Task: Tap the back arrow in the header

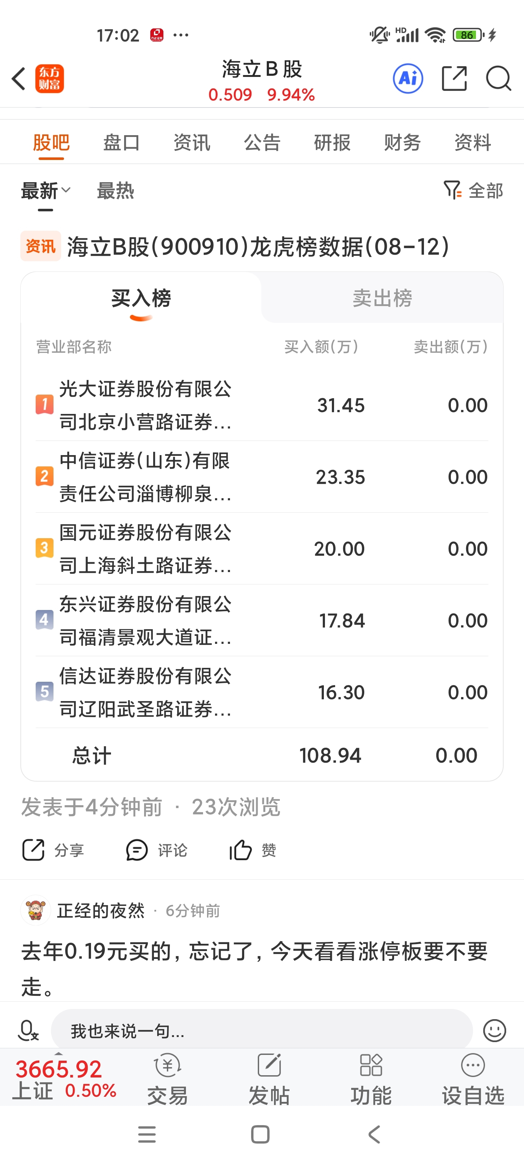Action: tap(19, 79)
